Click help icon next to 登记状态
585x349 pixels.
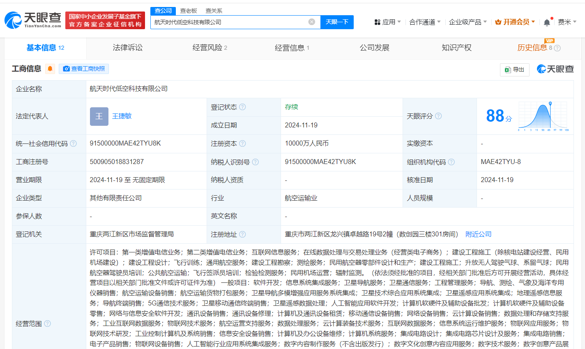point(242,107)
